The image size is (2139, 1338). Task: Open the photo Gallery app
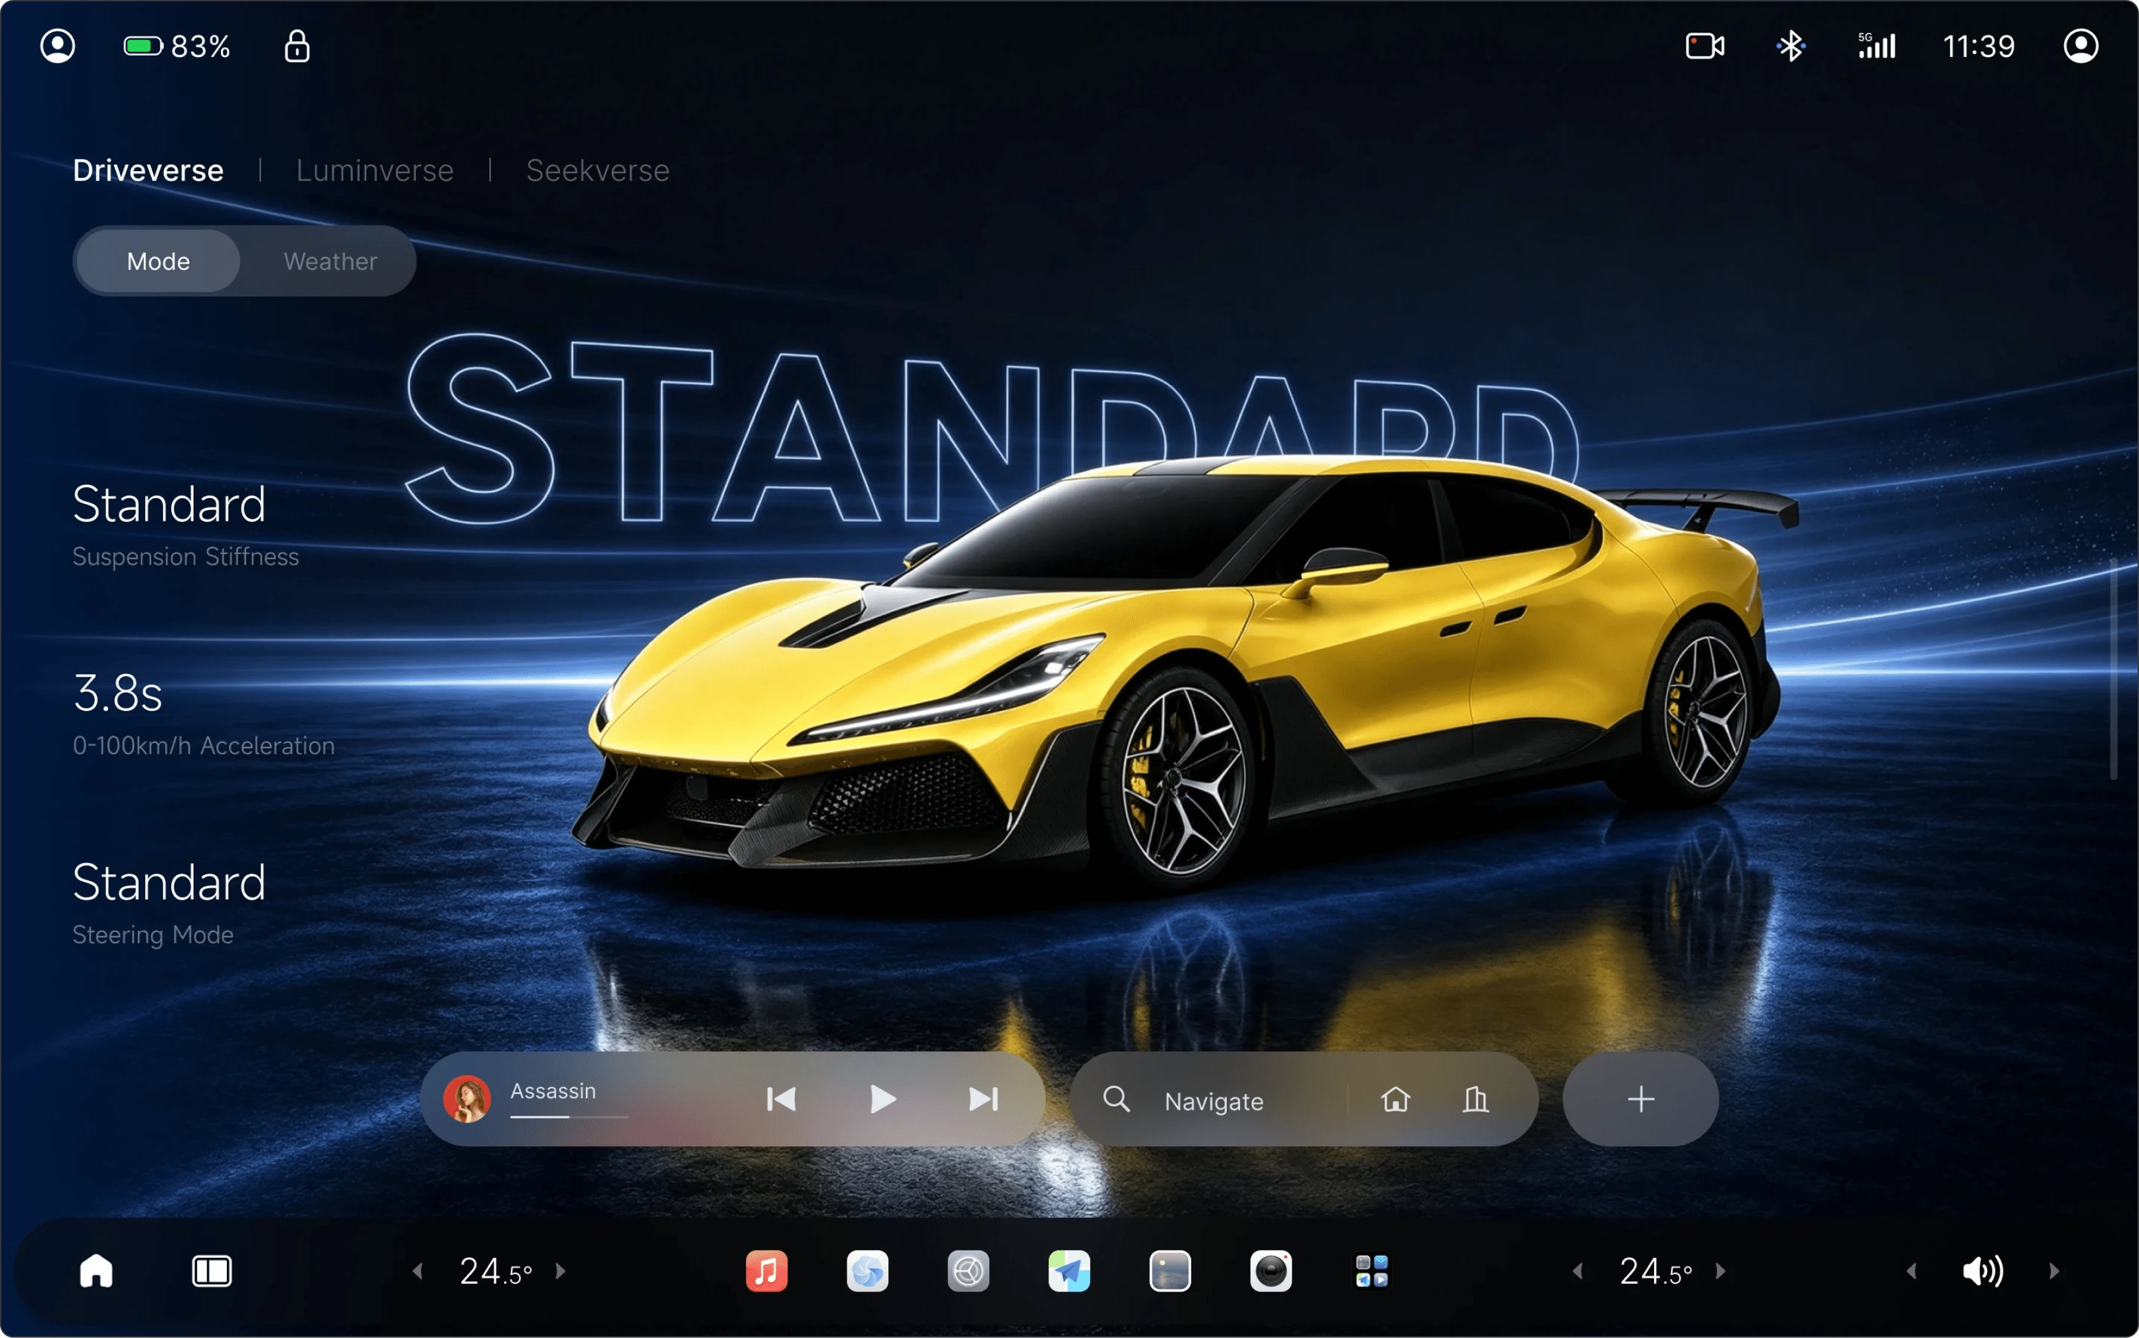click(x=1170, y=1272)
